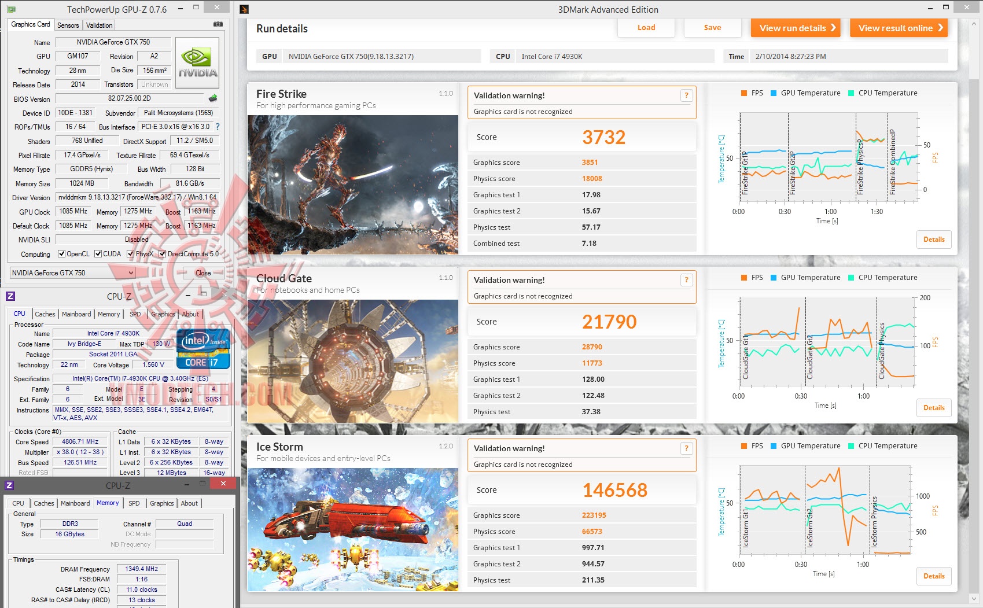The image size is (983, 608).
Task: Click the View result online button
Action: tap(899, 28)
